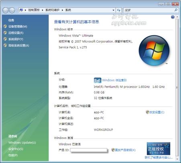Click the 1.0 experience index score badge
Viewport: 181px width, 163px height.
(97, 80)
